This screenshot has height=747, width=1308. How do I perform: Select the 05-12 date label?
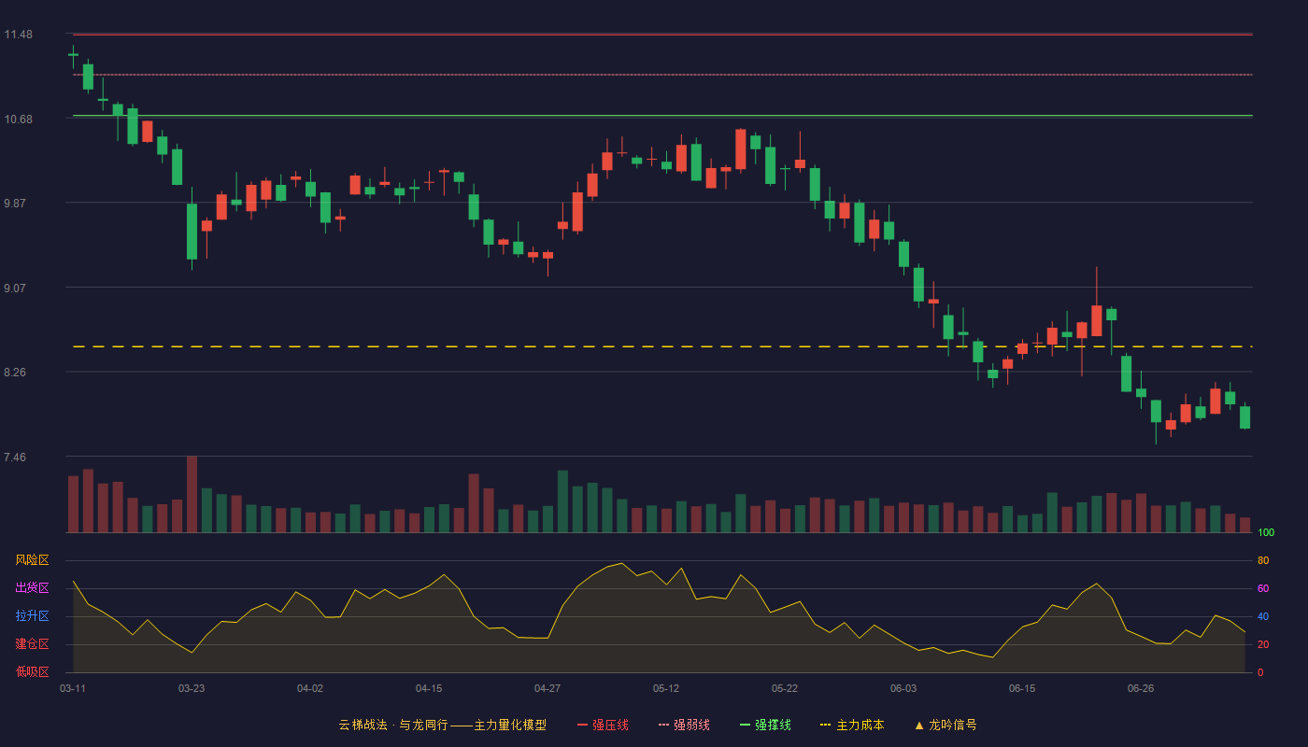666,688
